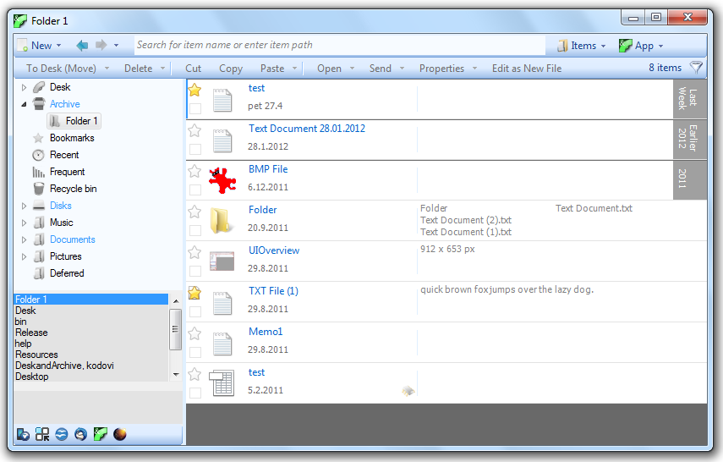
Task: Open the Paste dropdown arrow
Action: click(x=294, y=69)
